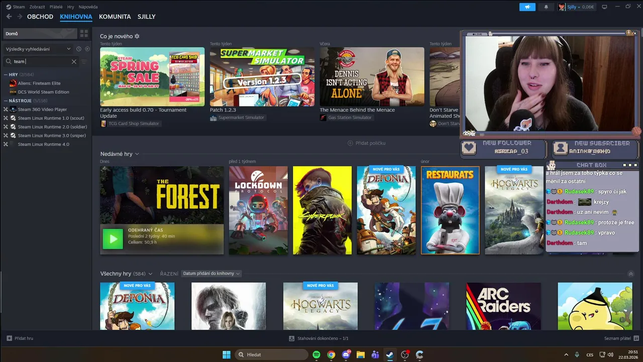Toggle the ready-to-play filter icon

(x=87, y=49)
